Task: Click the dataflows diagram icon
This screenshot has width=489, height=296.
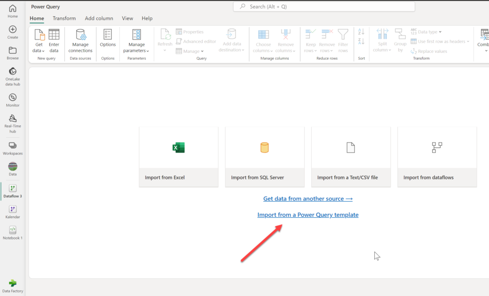Action: [437, 148]
